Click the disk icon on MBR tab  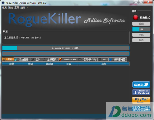(x=100, y=59)
